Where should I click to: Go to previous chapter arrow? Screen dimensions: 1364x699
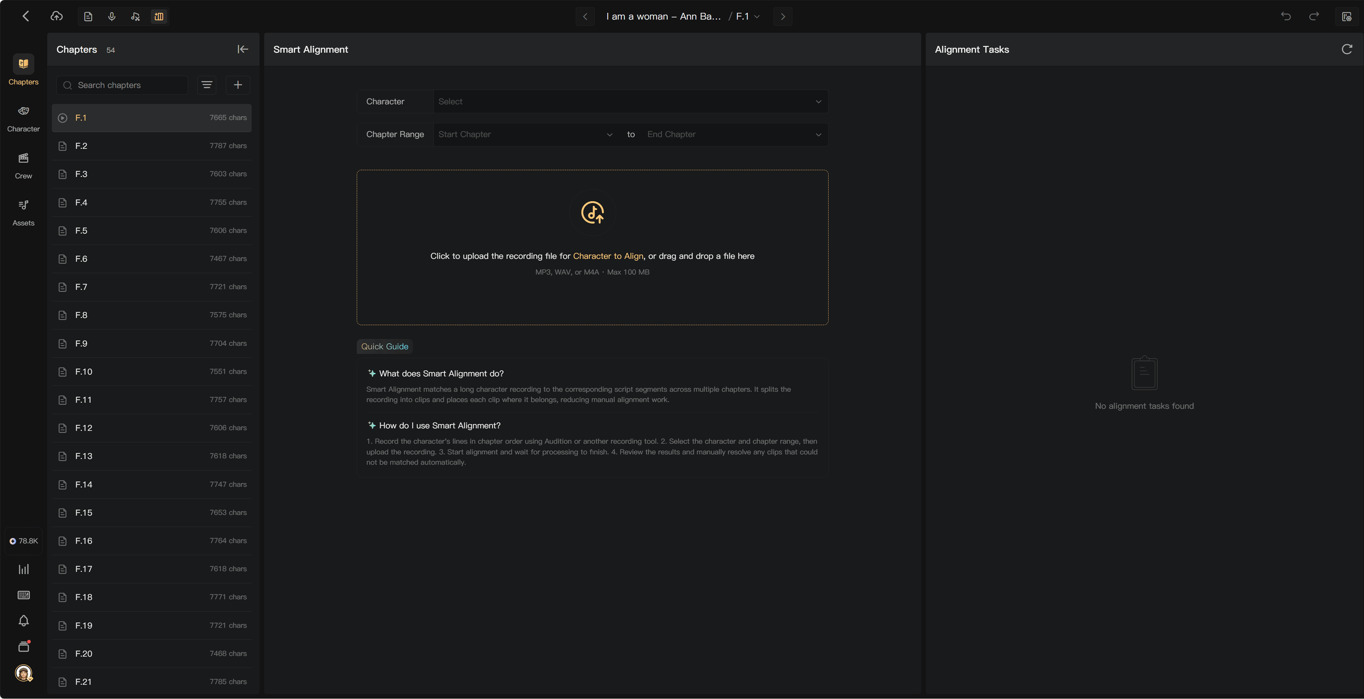click(585, 17)
